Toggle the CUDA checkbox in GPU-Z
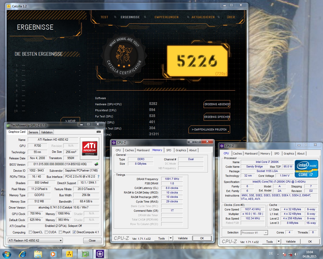Screen dimensions: 323x259 [46, 232]
